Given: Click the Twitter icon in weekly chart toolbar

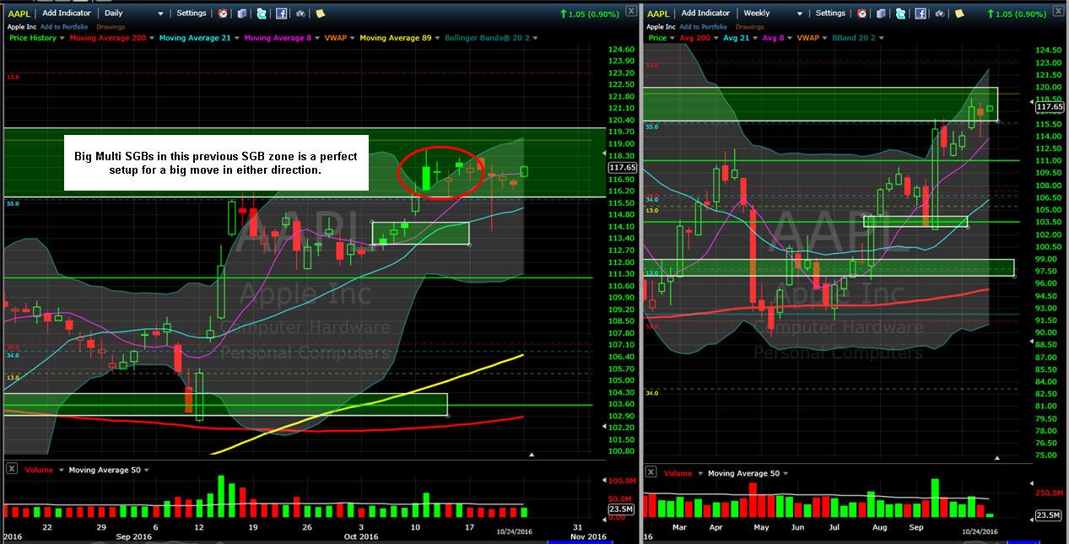Looking at the screenshot, I should point(901,13).
